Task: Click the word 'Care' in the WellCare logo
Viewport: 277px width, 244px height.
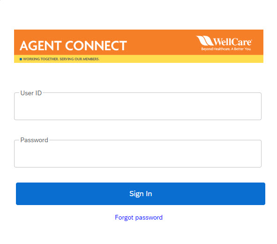Action: point(241,42)
